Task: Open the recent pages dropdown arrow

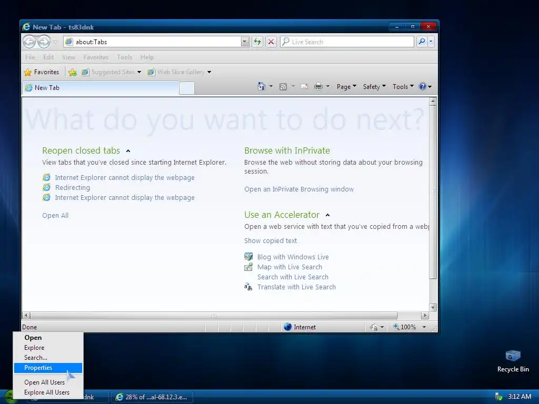Action: point(55,42)
